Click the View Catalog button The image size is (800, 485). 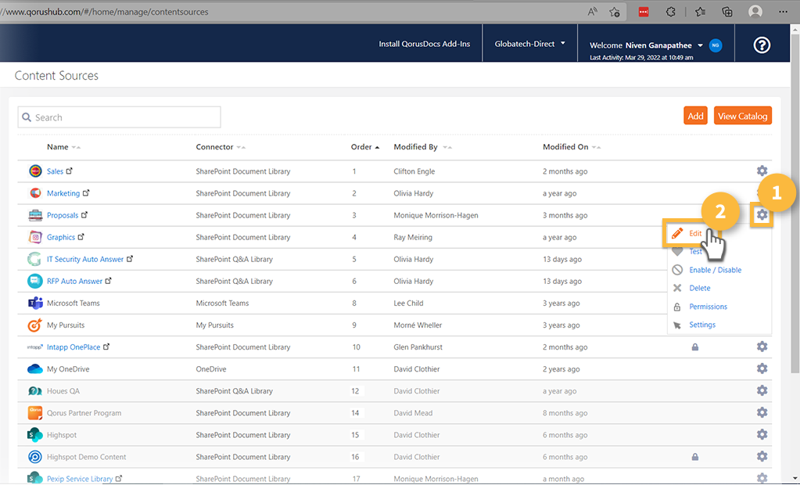(x=742, y=116)
